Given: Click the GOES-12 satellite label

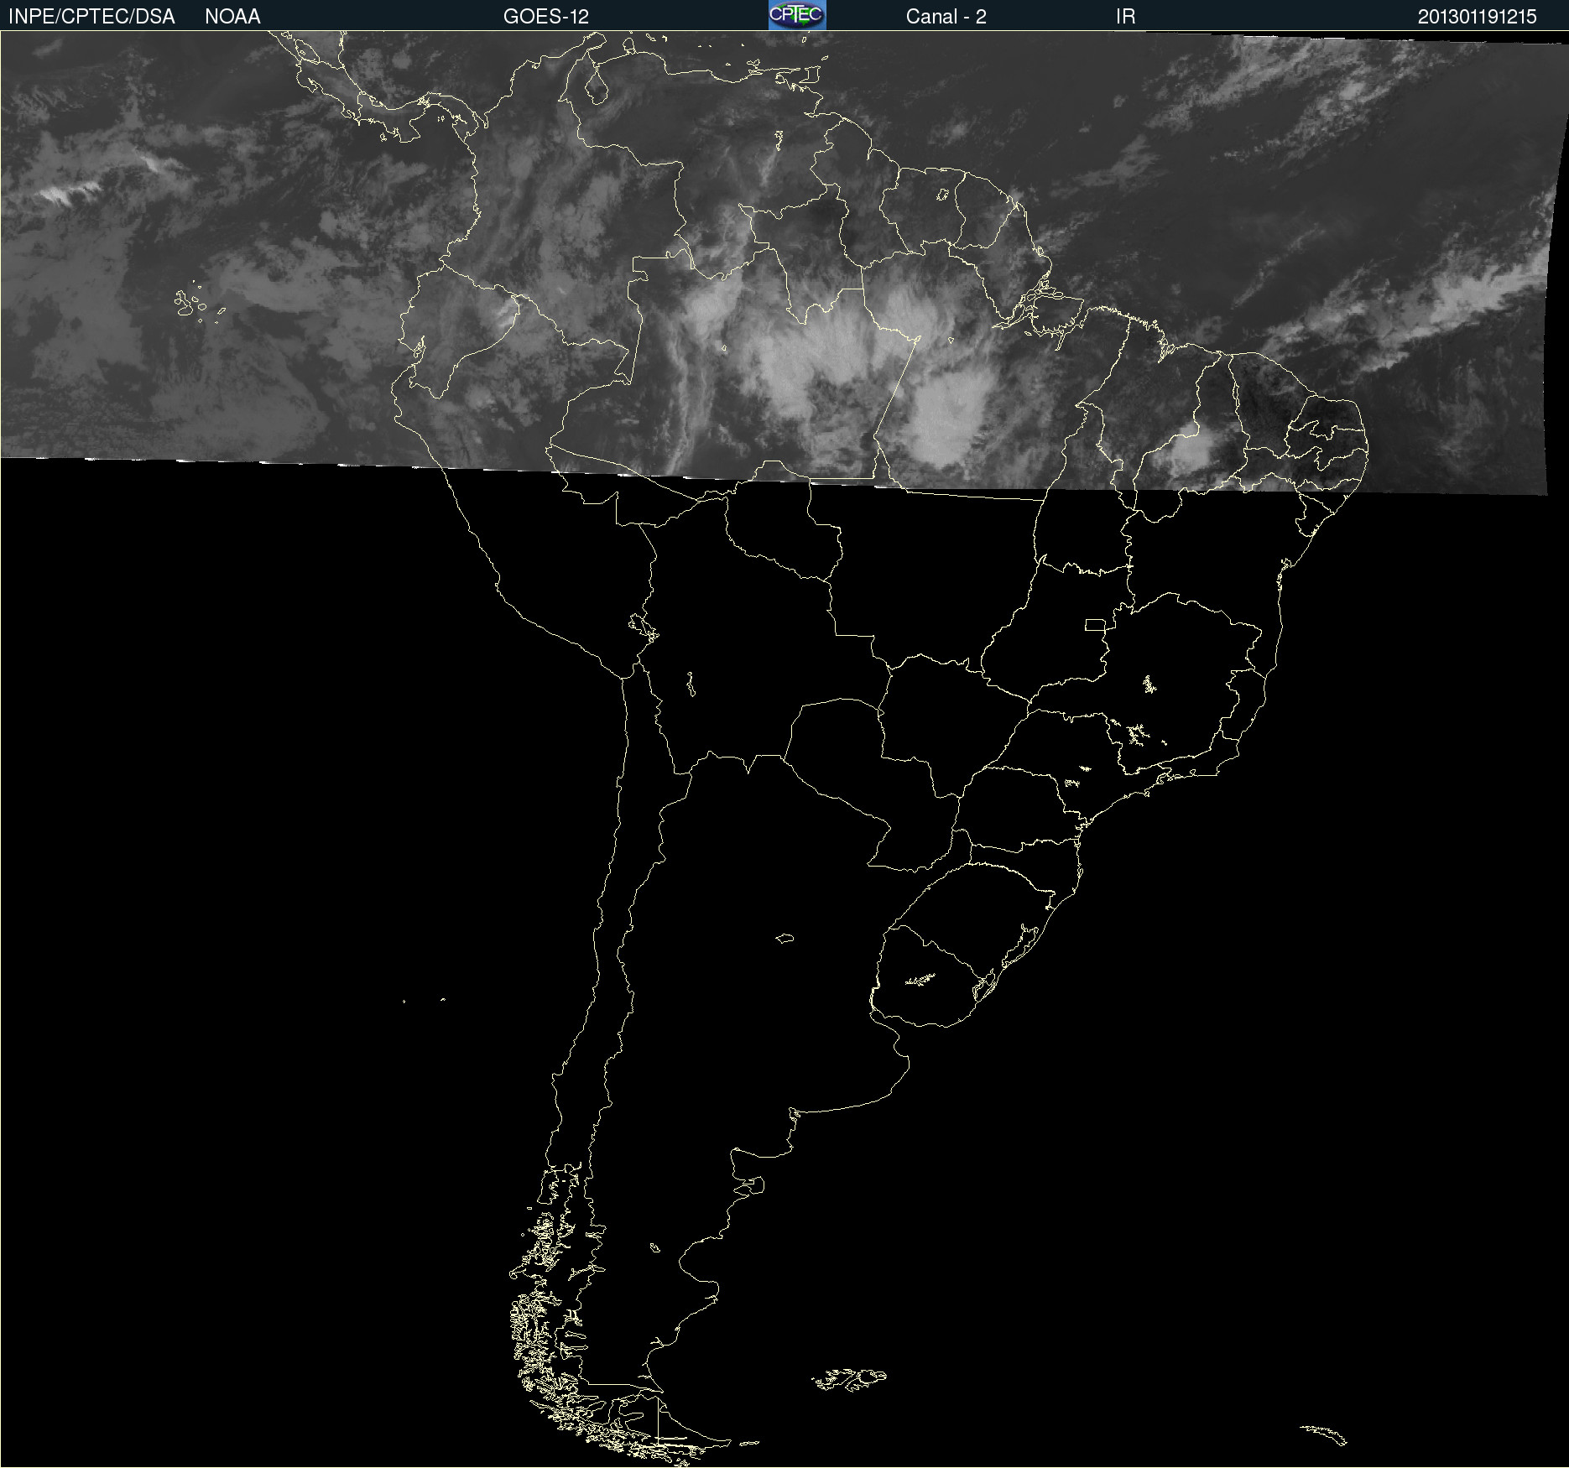Looking at the screenshot, I should tap(546, 17).
